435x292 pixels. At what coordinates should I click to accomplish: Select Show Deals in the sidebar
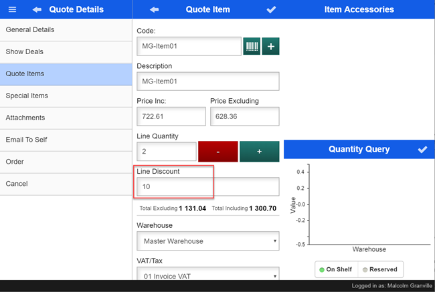pyautogui.click(x=66, y=52)
